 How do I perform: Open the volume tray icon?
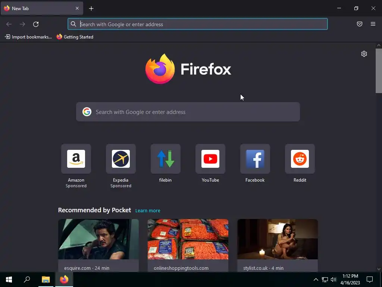[334, 280]
